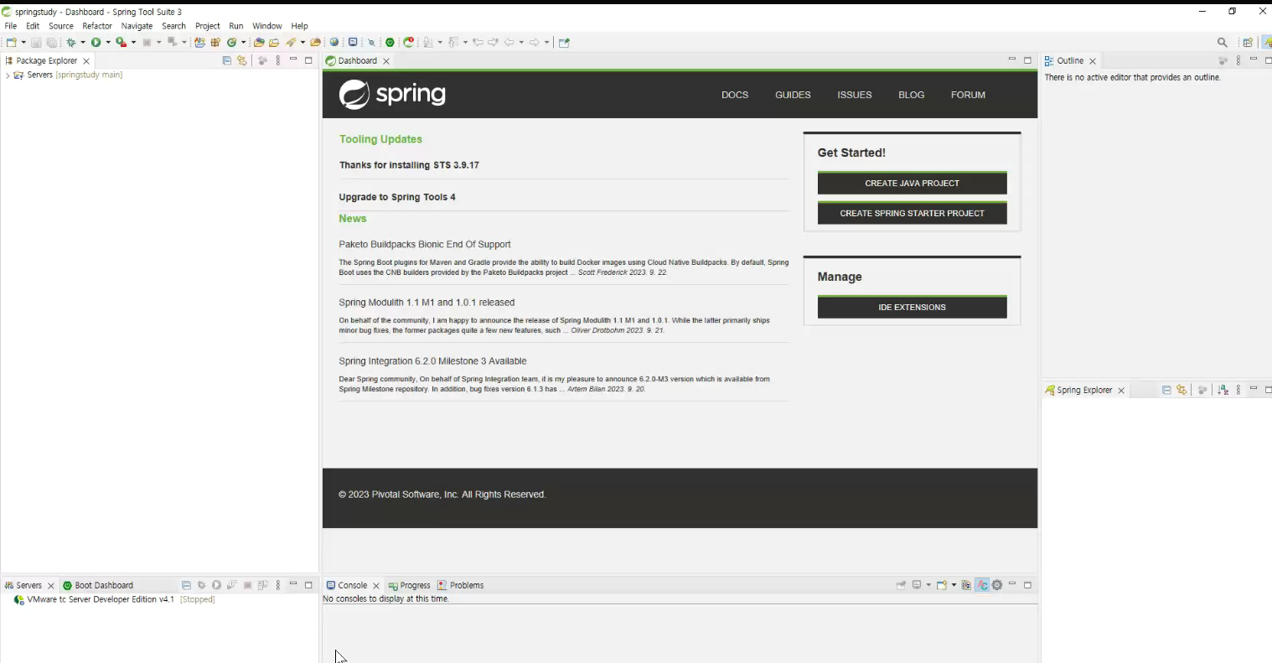Open the Help menu
1272x663 pixels.
coord(299,26)
